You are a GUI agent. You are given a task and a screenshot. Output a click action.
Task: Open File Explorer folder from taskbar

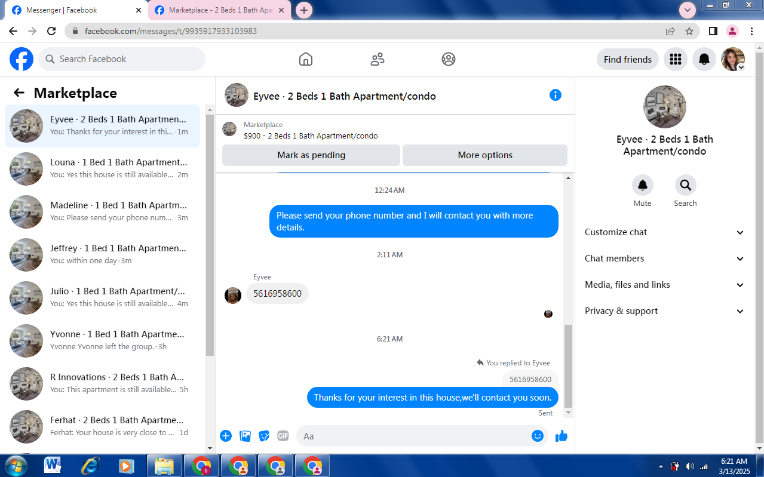164,466
